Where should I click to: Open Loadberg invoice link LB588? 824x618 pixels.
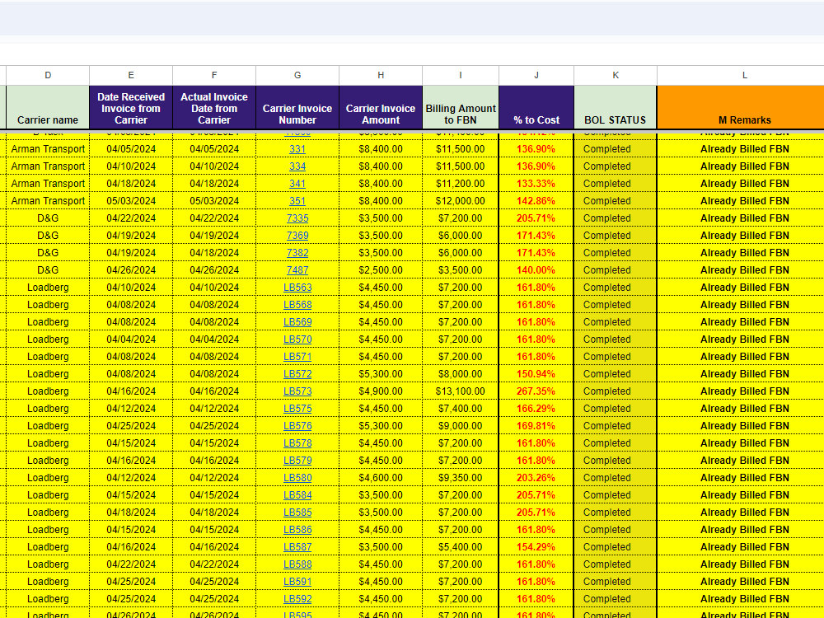pyautogui.click(x=297, y=565)
